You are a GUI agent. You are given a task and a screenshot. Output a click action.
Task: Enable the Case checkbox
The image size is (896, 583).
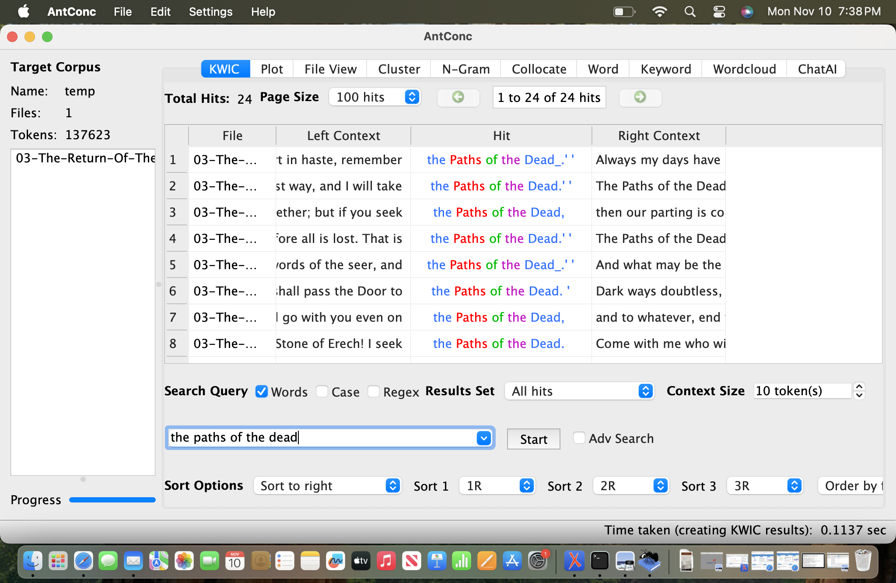point(322,391)
